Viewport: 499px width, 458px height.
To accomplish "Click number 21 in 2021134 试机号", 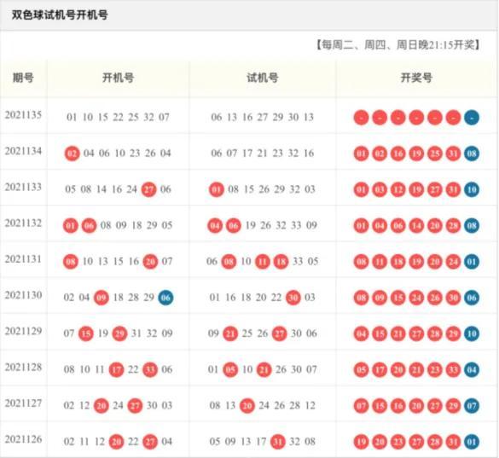I will point(262,154).
